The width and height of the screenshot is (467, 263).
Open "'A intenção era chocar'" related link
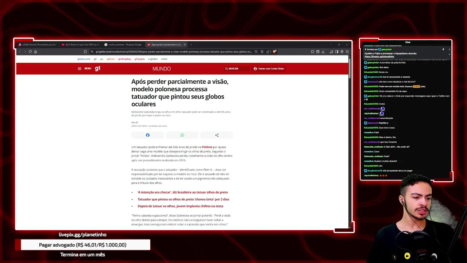click(182, 192)
